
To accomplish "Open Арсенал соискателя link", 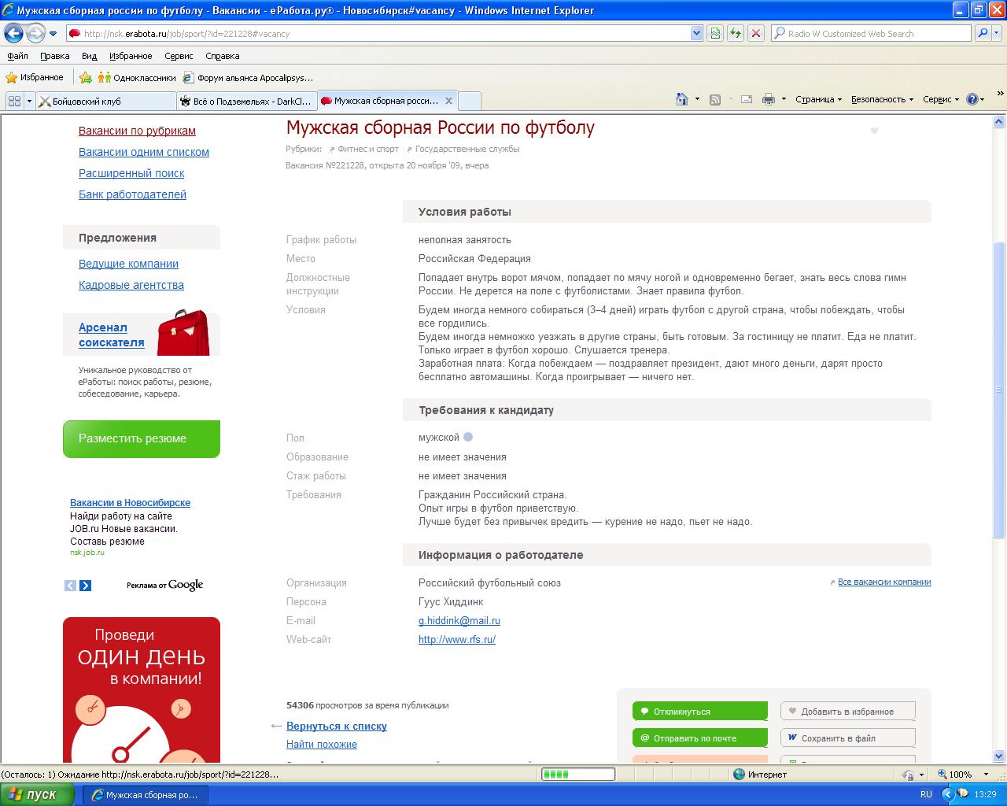I will coord(112,335).
